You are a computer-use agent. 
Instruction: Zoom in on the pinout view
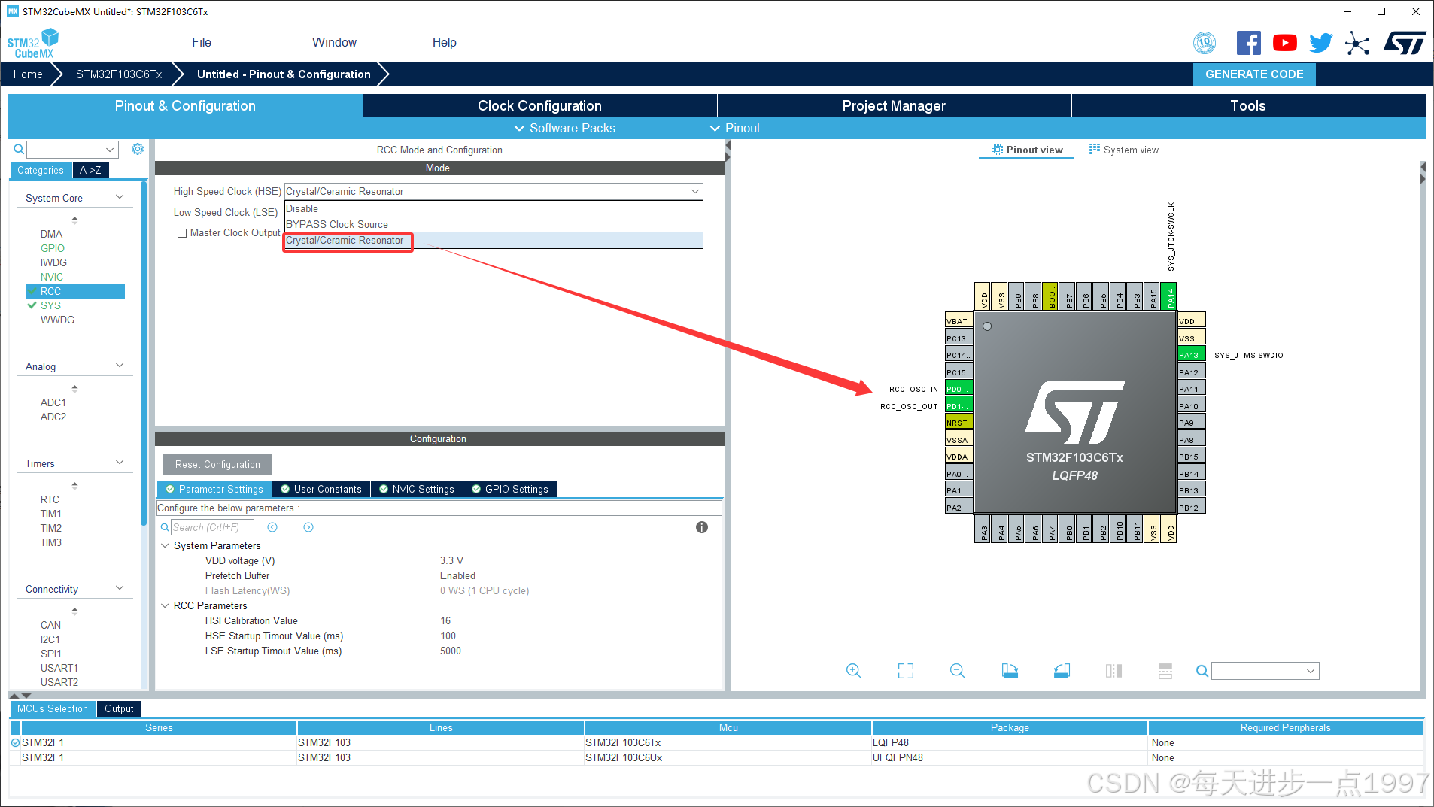coord(853,670)
